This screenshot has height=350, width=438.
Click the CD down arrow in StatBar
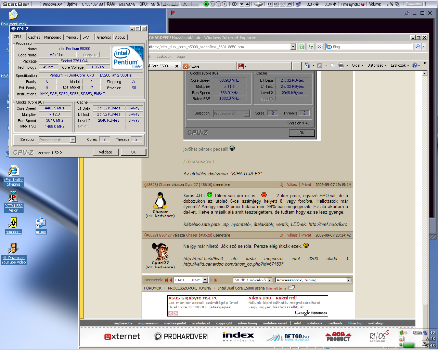[242, 4]
